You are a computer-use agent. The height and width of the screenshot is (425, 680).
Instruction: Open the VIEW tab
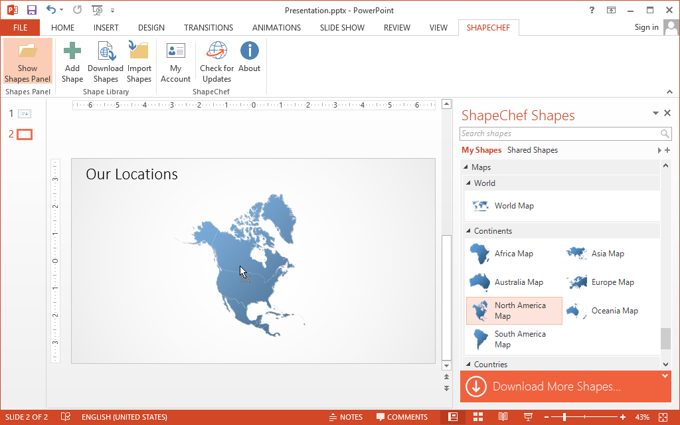(x=438, y=28)
